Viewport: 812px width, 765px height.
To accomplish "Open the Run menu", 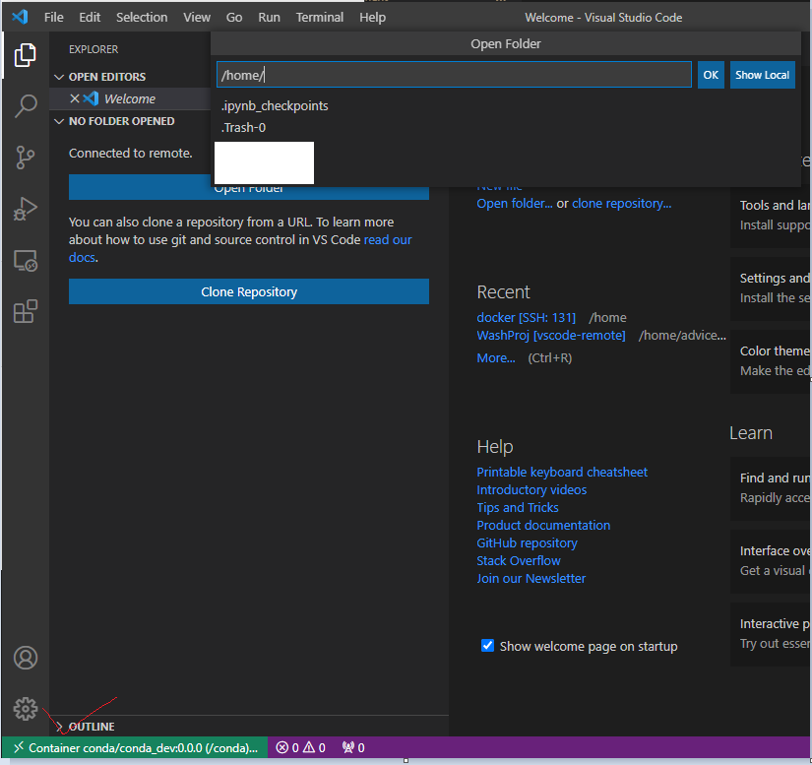I will (x=270, y=17).
